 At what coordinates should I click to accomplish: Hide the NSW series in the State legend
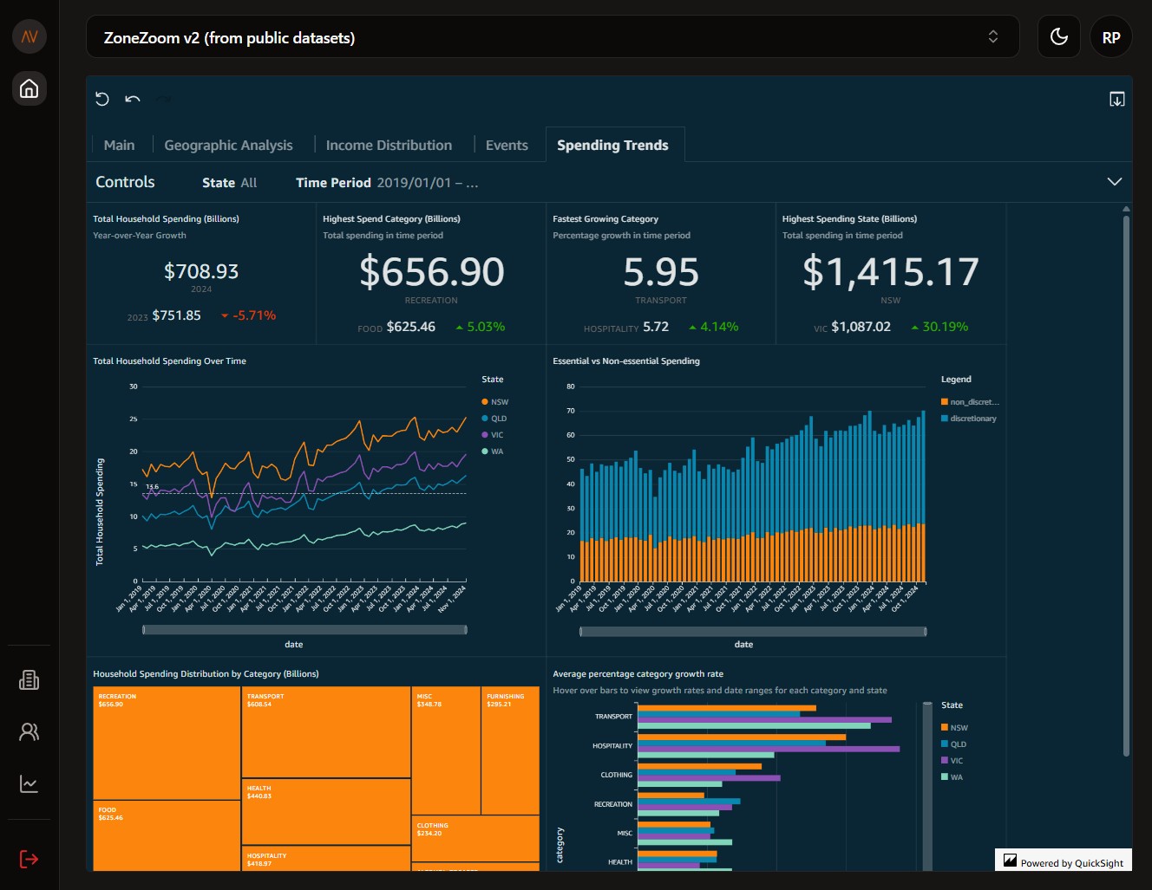coord(495,401)
